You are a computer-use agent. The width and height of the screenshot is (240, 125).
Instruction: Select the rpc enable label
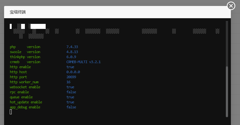[19, 92]
